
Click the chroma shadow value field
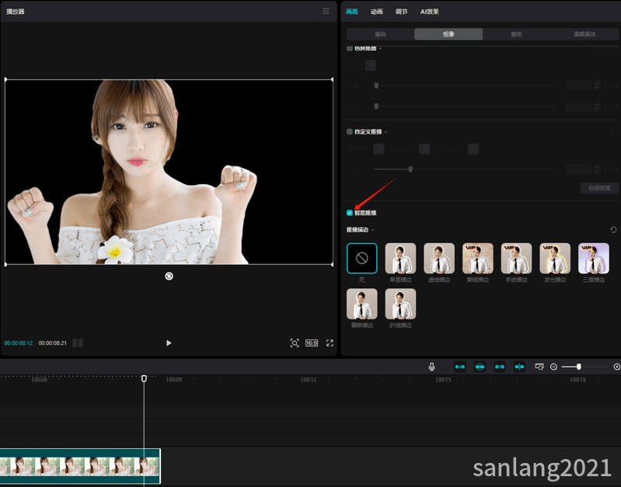click(579, 106)
